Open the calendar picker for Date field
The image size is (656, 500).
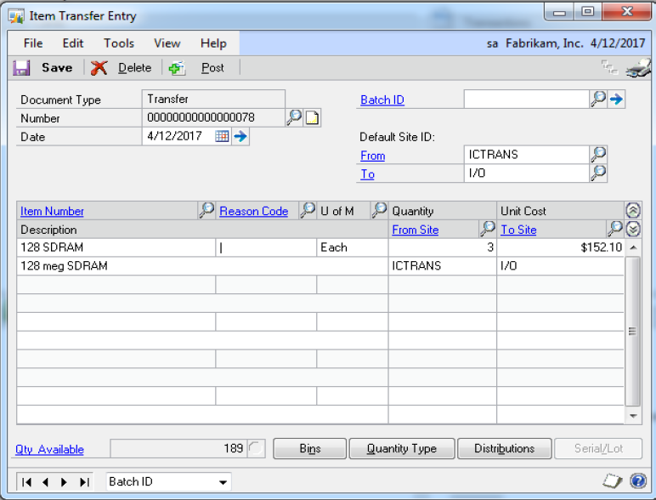pos(222,136)
